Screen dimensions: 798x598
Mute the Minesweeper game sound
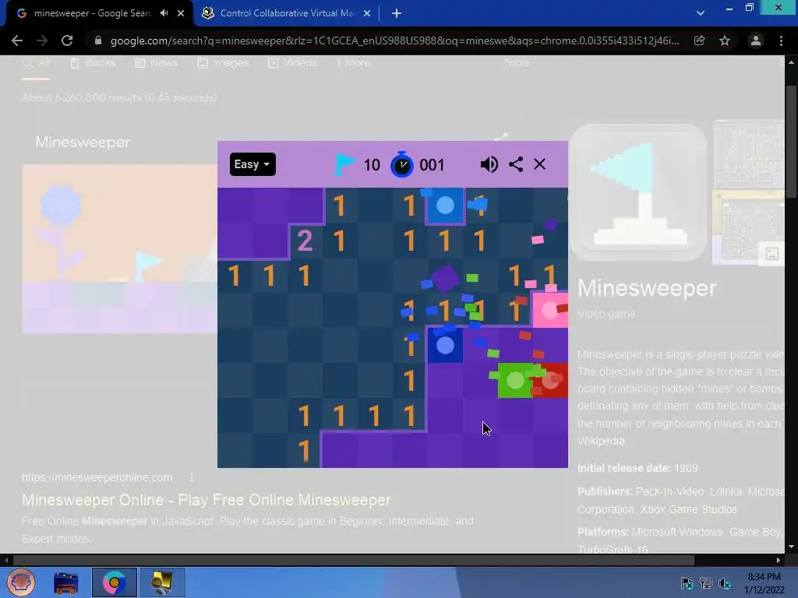(489, 164)
